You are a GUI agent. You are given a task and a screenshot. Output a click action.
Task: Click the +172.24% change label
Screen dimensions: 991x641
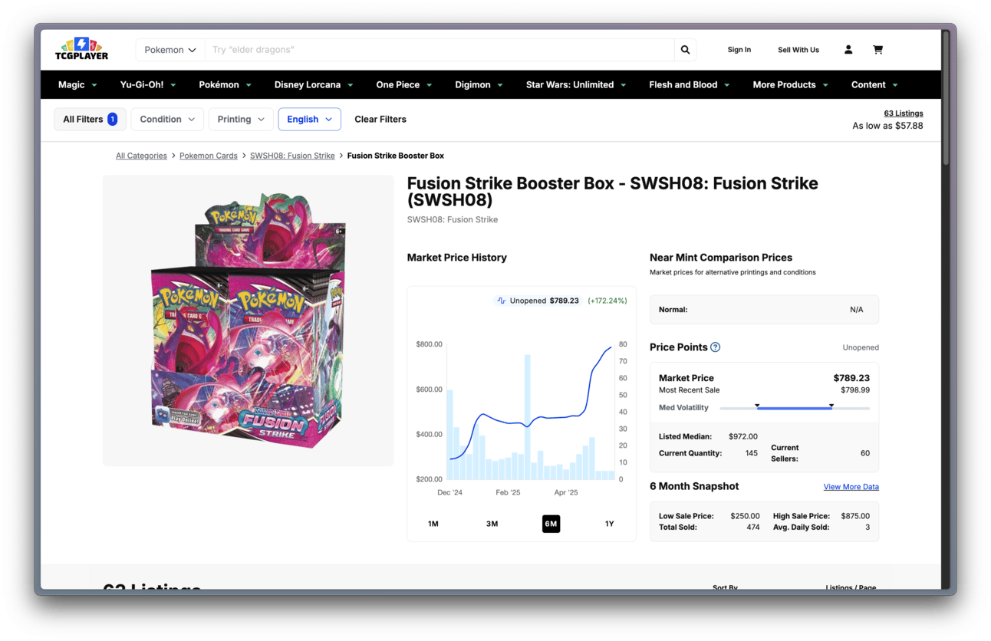pos(607,301)
